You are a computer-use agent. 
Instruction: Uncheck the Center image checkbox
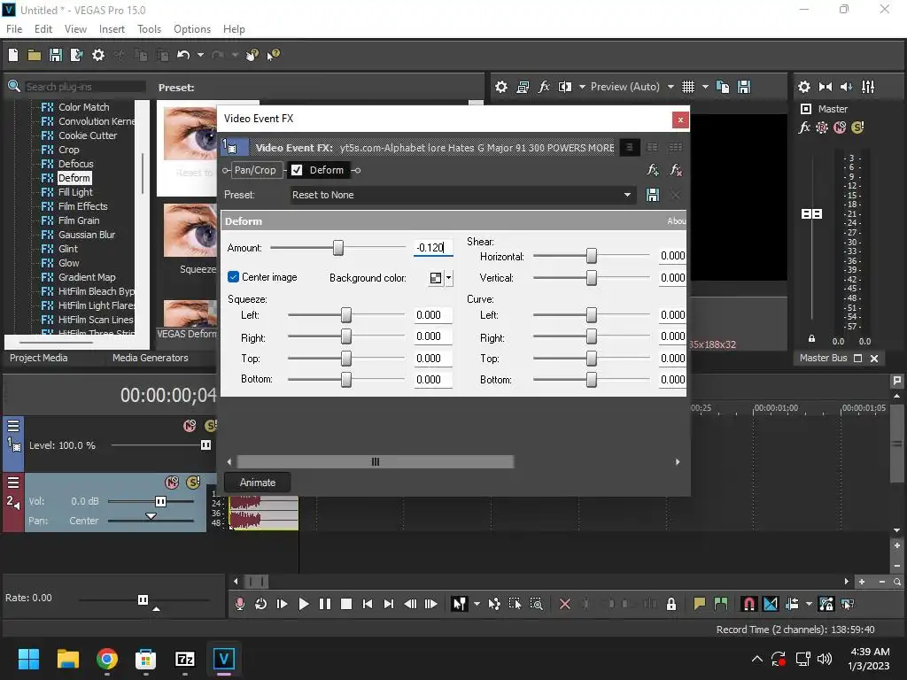pos(233,277)
